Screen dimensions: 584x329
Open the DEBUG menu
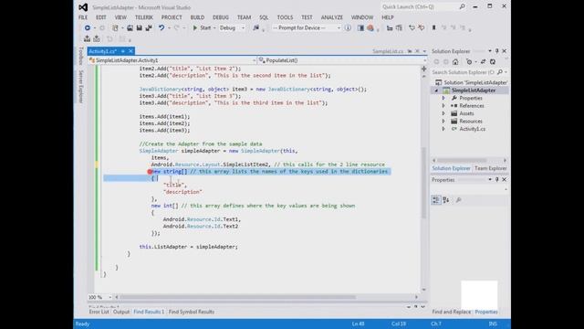coord(221,17)
